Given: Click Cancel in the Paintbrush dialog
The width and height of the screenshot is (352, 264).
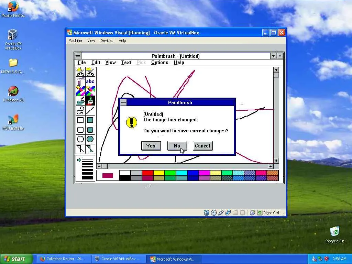Looking at the screenshot, I should 202,146.
